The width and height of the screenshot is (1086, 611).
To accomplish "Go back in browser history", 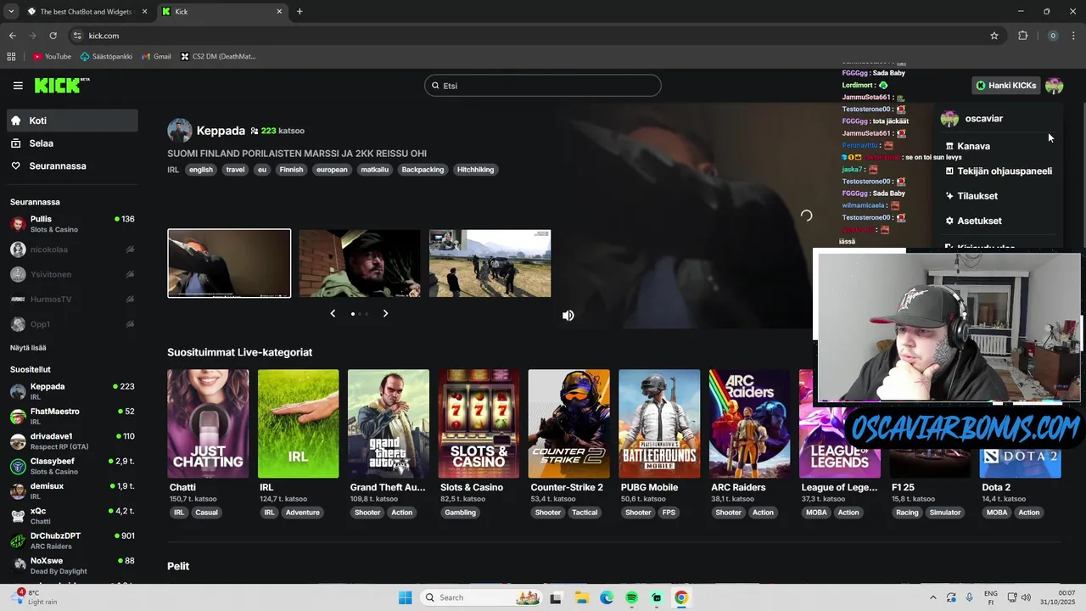I will click(12, 36).
